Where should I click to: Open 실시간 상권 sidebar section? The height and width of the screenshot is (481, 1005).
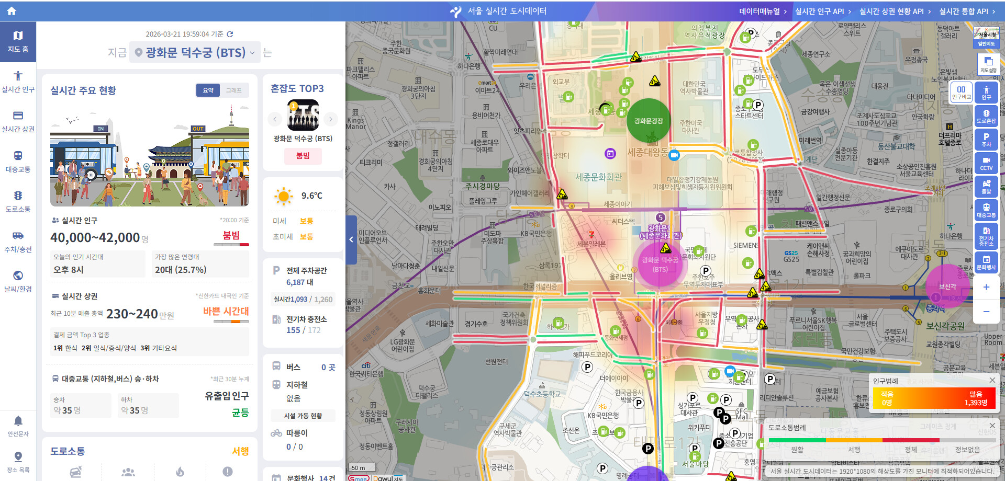point(18,122)
